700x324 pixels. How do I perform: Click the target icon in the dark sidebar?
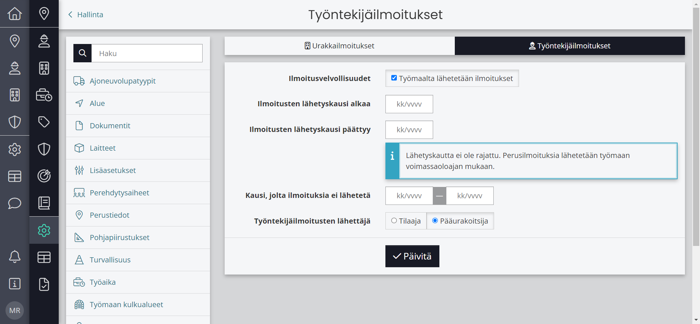click(44, 176)
